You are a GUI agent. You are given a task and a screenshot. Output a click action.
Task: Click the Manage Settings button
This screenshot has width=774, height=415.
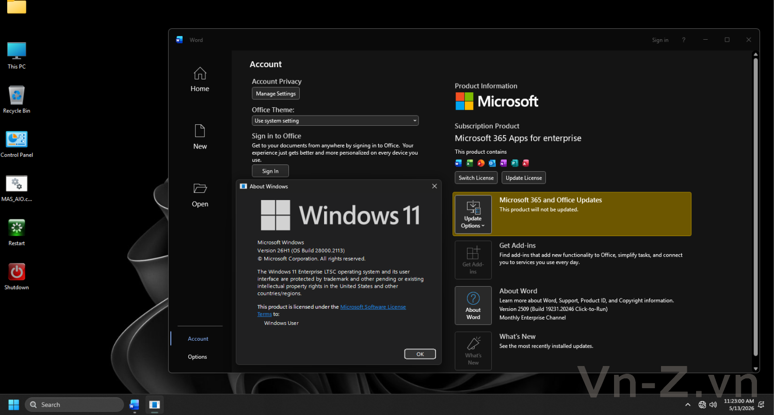tap(276, 93)
